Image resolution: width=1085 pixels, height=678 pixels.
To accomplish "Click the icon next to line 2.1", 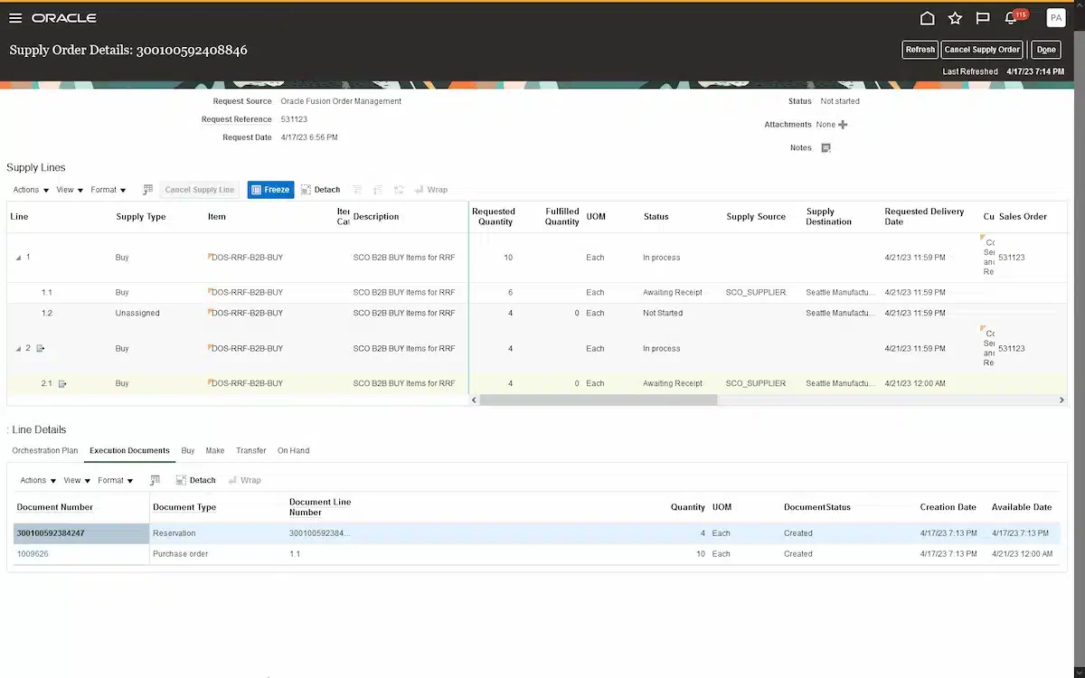I will (62, 384).
